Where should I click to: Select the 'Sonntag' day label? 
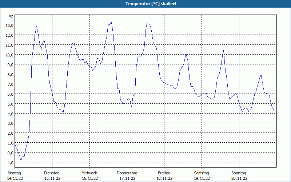(239, 173)
